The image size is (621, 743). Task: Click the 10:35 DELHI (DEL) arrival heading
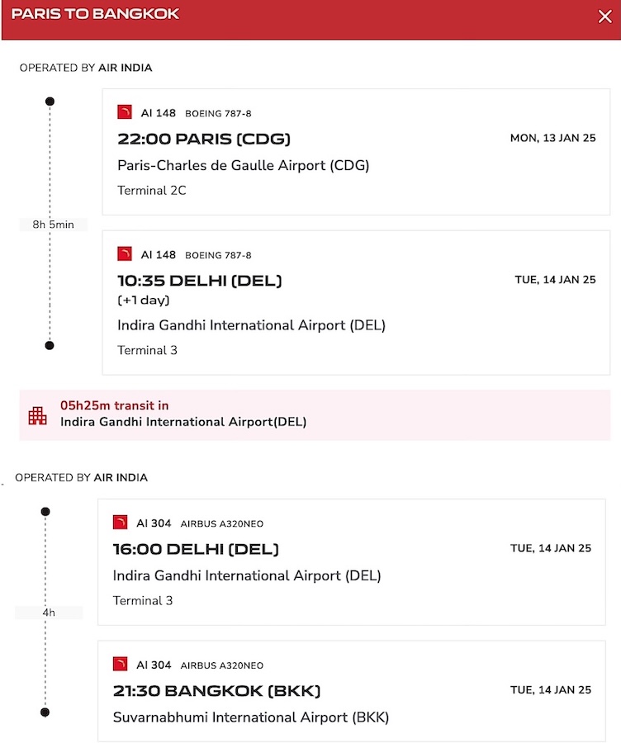[x=200, y=281]
